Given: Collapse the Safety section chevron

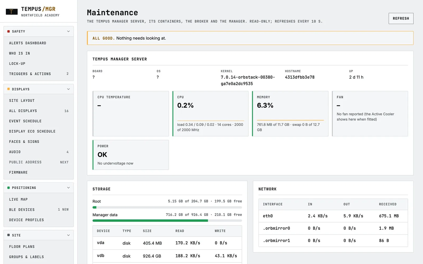Looking at the screenshot, I should 68,31.
